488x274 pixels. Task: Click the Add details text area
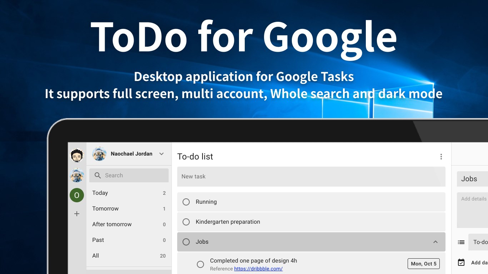click(472, 210)
